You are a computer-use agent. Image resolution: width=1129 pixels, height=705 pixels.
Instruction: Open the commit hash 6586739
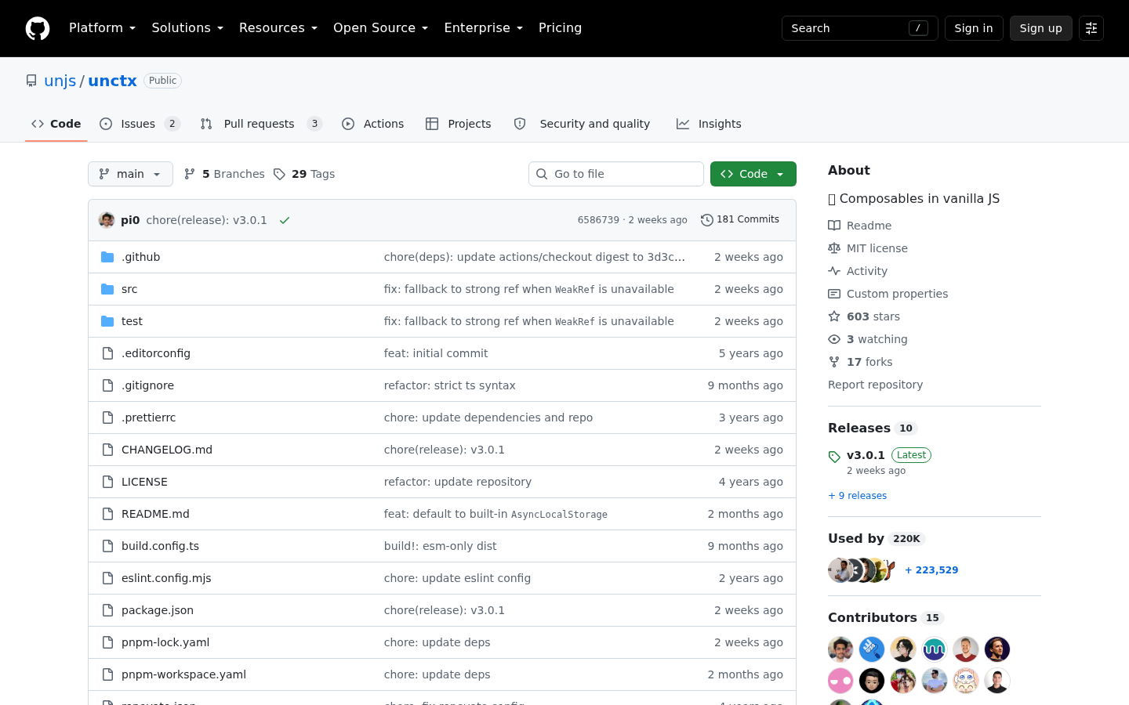[598, 220]
